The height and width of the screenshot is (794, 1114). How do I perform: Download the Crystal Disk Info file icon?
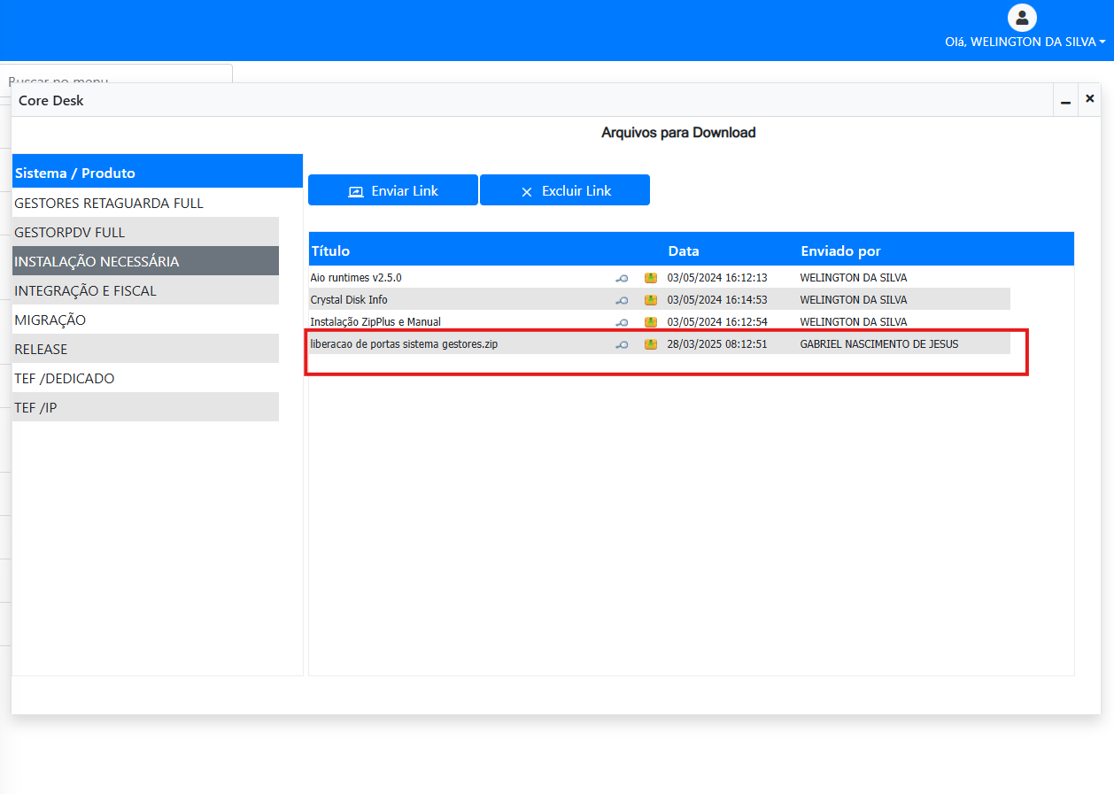pyautogui.click(x=651, y=300)
